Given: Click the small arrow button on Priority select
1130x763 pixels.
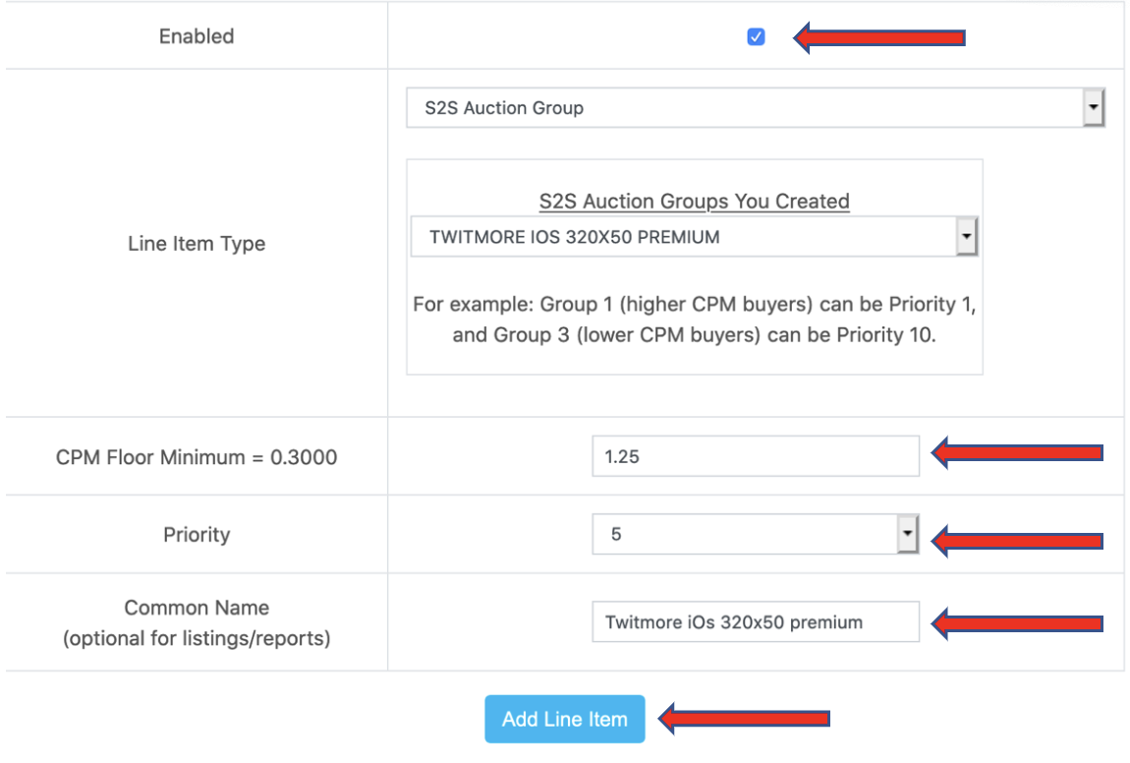Looking at the screenshot, I should (907, 535).
